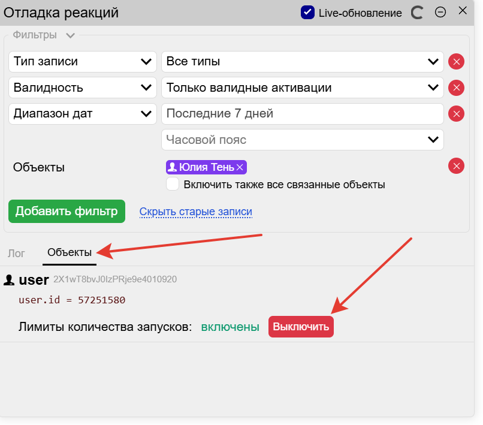This screenshot has height=425, width=483.
Task: Click the refresh spinner icon in header
Action: [417, 13]
